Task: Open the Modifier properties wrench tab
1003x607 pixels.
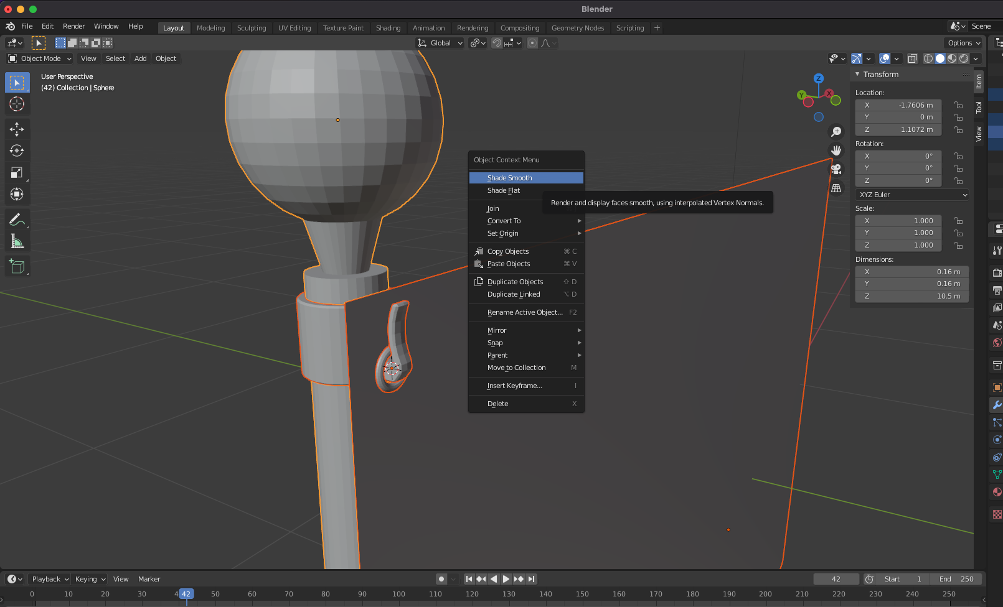Action: (x=997, y=405)
